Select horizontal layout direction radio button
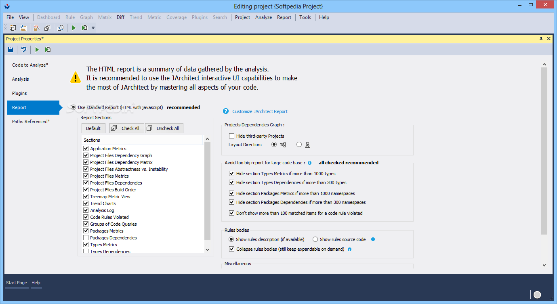Image resolution: width=557 pixels, height=304 pixels. coord(274,145)
